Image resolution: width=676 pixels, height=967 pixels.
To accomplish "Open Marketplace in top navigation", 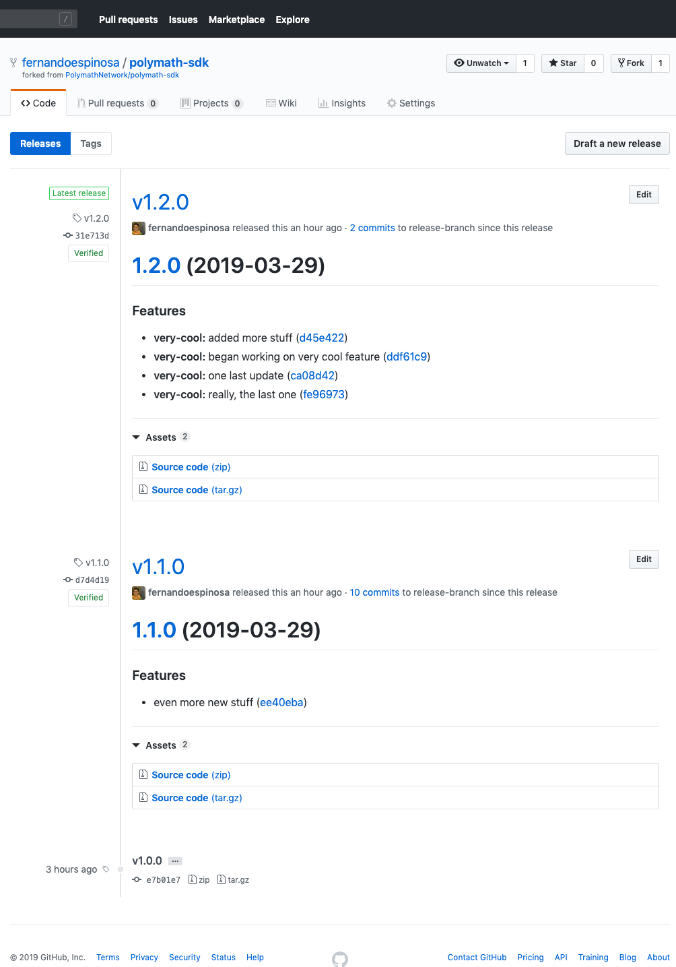I will coord(236,20).
